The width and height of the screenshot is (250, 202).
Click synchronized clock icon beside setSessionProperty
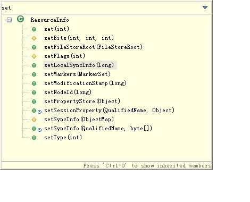tap(40, 112)
